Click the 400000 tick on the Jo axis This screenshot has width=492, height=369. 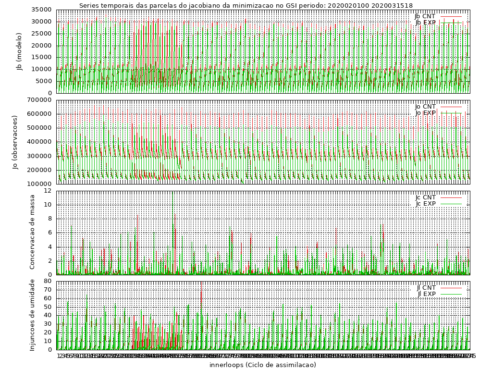click(39, 142)
